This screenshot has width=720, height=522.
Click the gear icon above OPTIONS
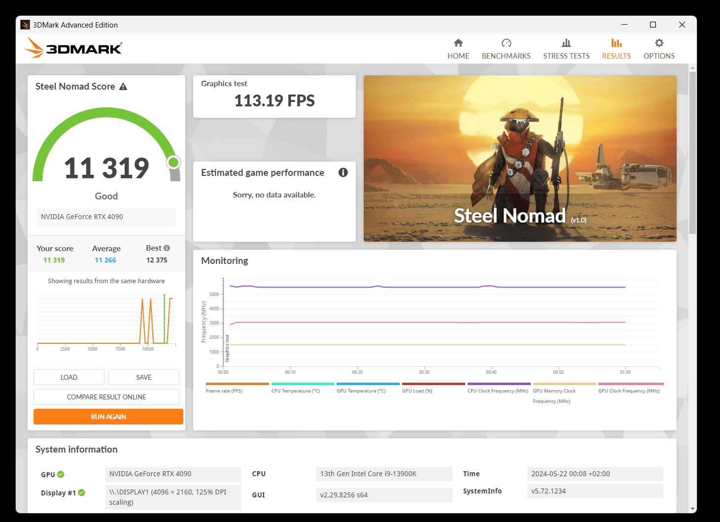[659, 43]
